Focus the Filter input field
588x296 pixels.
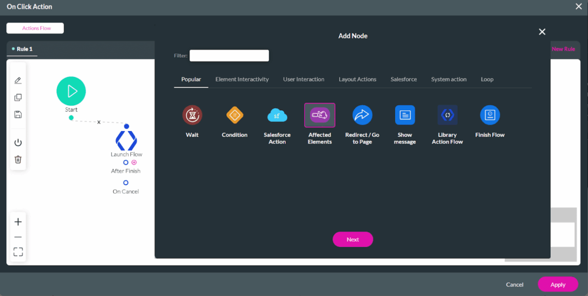pos(229,56)
